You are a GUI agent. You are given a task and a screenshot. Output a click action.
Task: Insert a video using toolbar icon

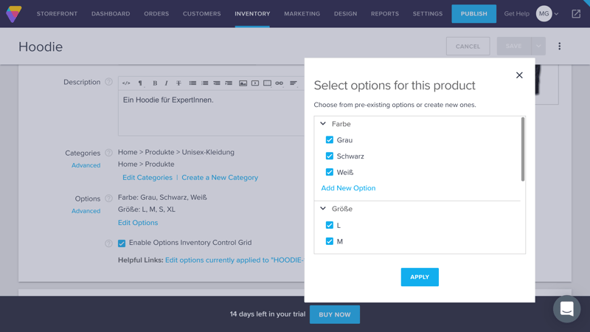[255, 83]
